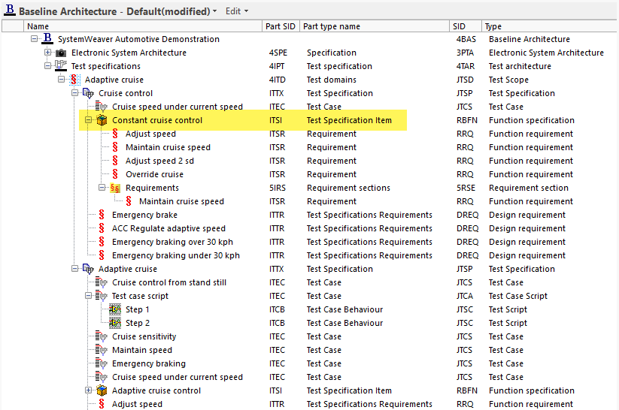Screen dimensions: 619x410
Task: Expand the Electronic System Architecture node
Action: click(x=48, y=52)
